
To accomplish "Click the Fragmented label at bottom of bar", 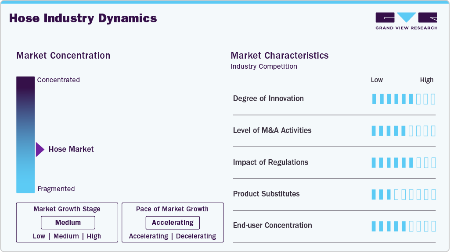I will click(56, 189).
